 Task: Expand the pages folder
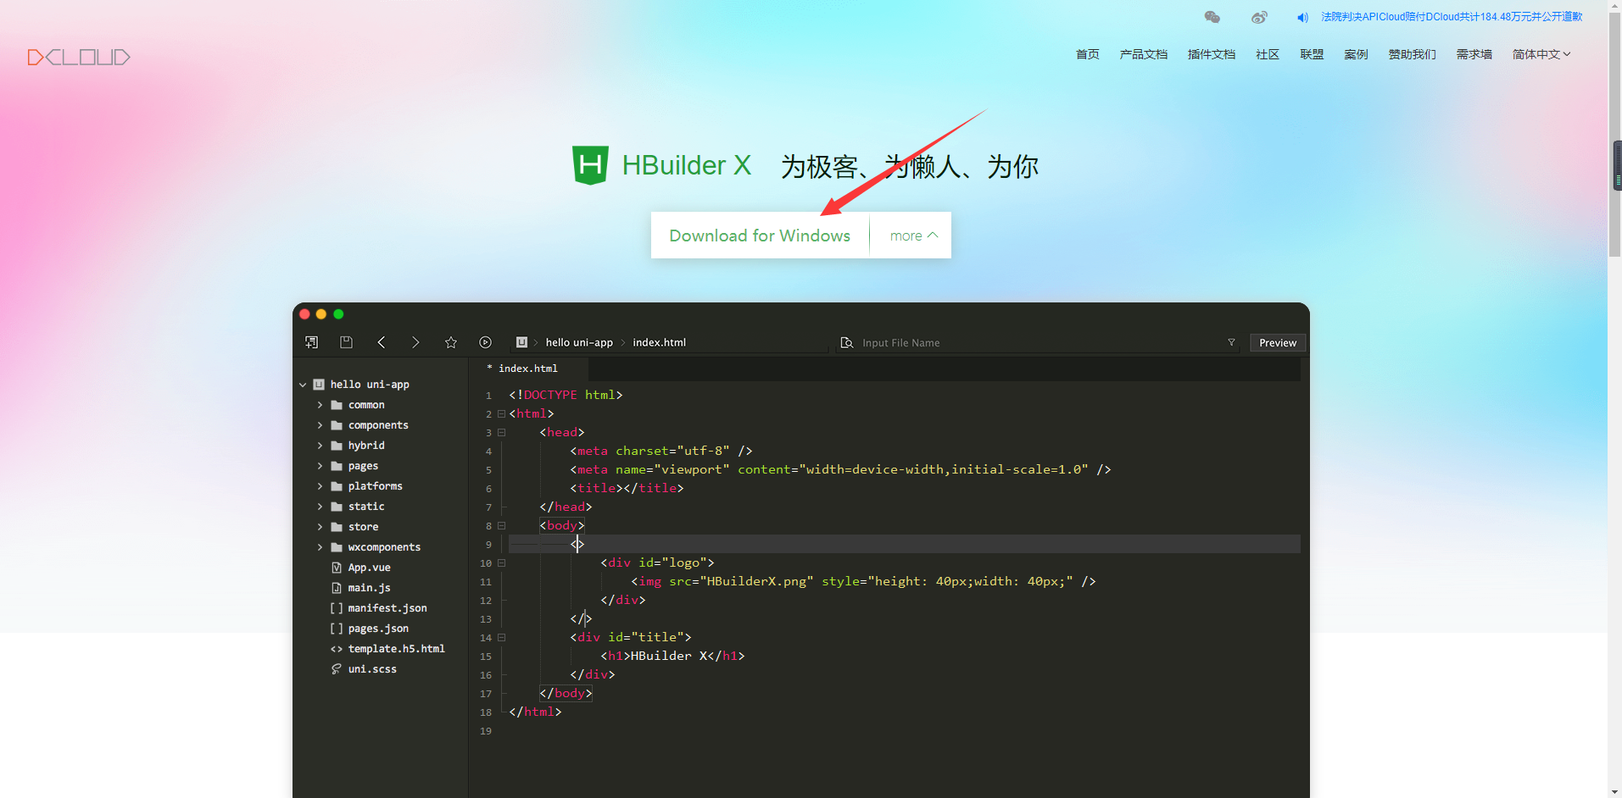(x=320, y=466)
